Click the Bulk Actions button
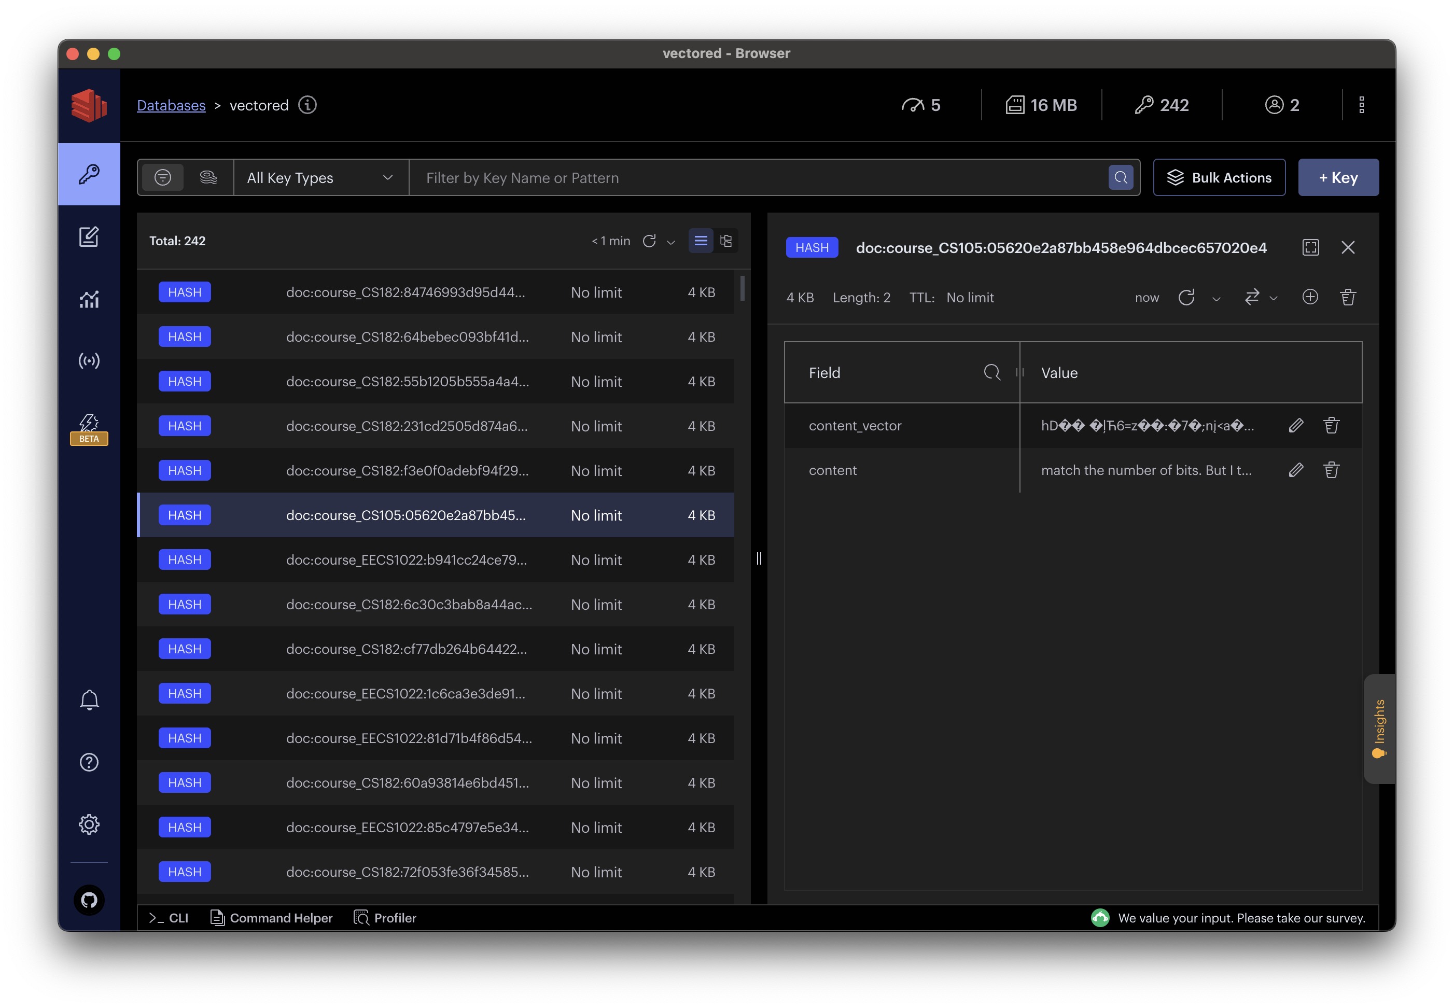 tap(1219, 177)
